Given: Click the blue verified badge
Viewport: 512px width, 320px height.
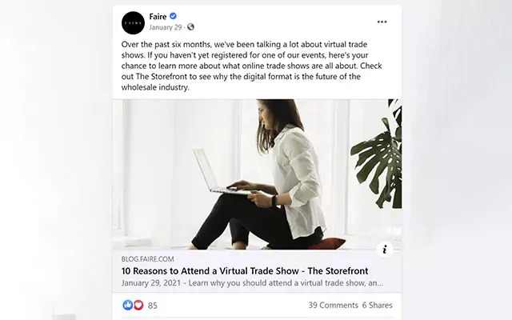Looking at the screenshot, I should click(173, 16).
